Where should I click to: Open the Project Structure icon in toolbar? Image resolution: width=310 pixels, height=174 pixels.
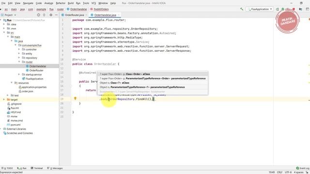click(300, 9)
